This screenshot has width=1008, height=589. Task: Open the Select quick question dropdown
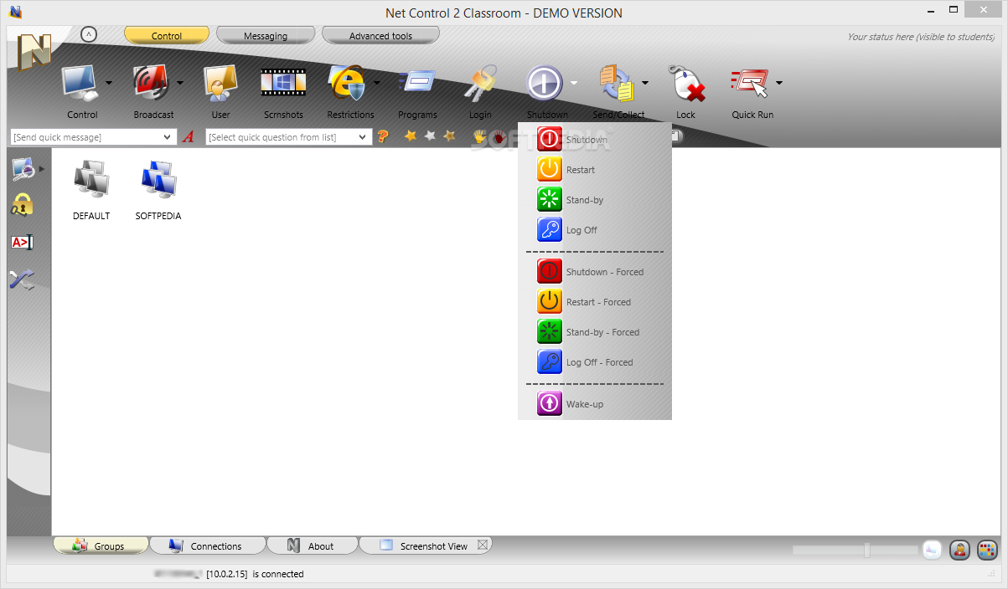[x=363, y=137]
